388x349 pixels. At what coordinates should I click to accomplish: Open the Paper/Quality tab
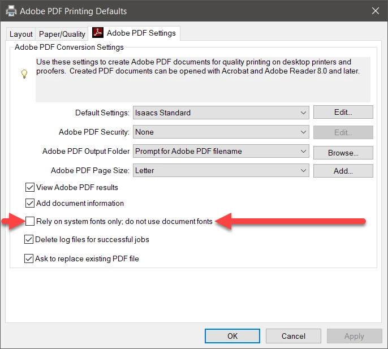coord(62,34)
